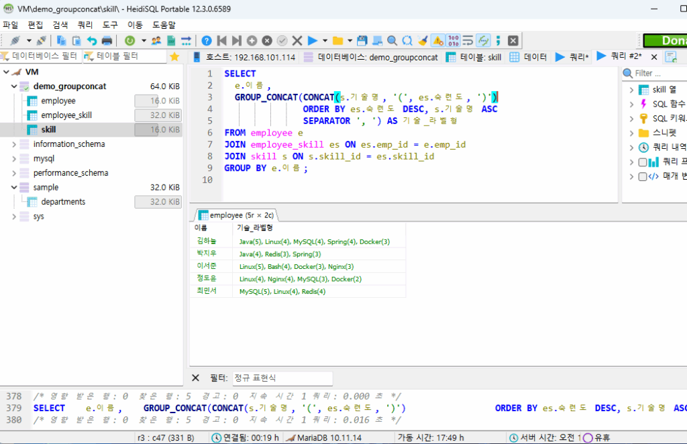Click the print icon

click(x=107, y=41)
